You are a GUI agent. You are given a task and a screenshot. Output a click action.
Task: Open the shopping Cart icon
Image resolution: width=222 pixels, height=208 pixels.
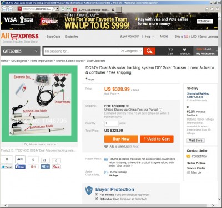(x=170, y=51)
